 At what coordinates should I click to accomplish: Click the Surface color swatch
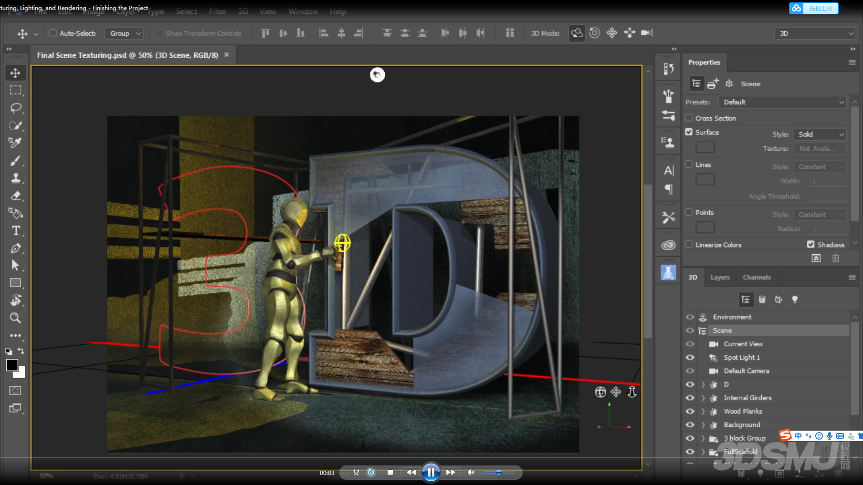coord(705,147)
